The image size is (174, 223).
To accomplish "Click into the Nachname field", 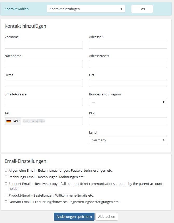I will pyautogui.click(x=44, y=64).
